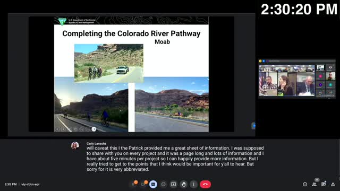Click the Moab subtitle on the slide

(x=162, y=42)
